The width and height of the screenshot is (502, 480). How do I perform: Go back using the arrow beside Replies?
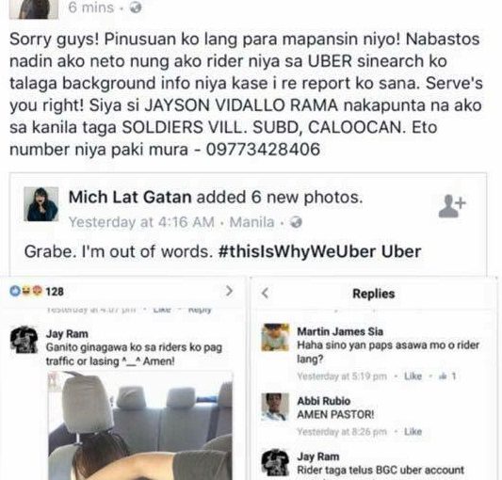pyautogui.click(x=265, y=293)
